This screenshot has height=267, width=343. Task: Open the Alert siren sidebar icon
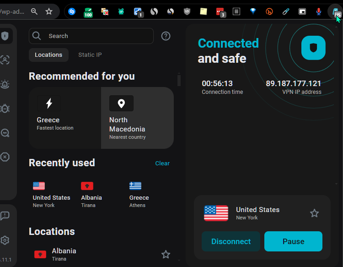[5, 84]
